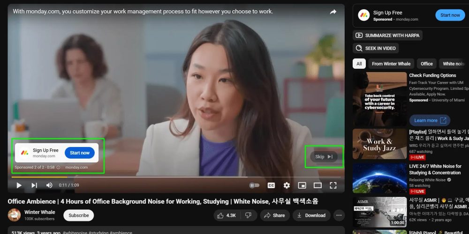Click the share arrow atop the video

click(x=333, y=12)
